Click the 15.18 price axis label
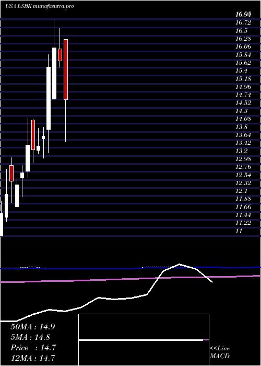The image size is (261, 366). (243, 79)
